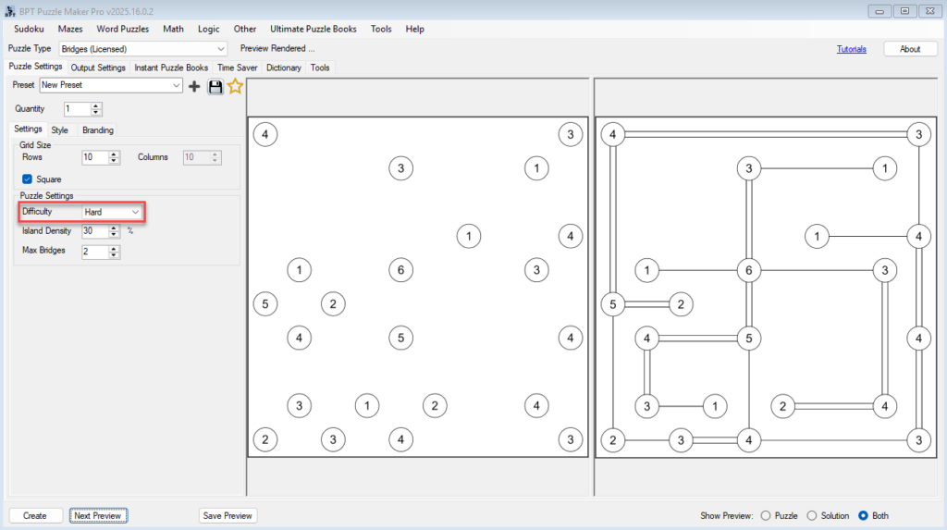The image size is (947, 530).
Task: Click the BPT app icon in title bar
Action: (10, 10)
